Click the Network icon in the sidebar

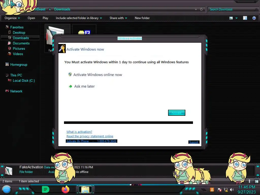(x=7, y=91)
